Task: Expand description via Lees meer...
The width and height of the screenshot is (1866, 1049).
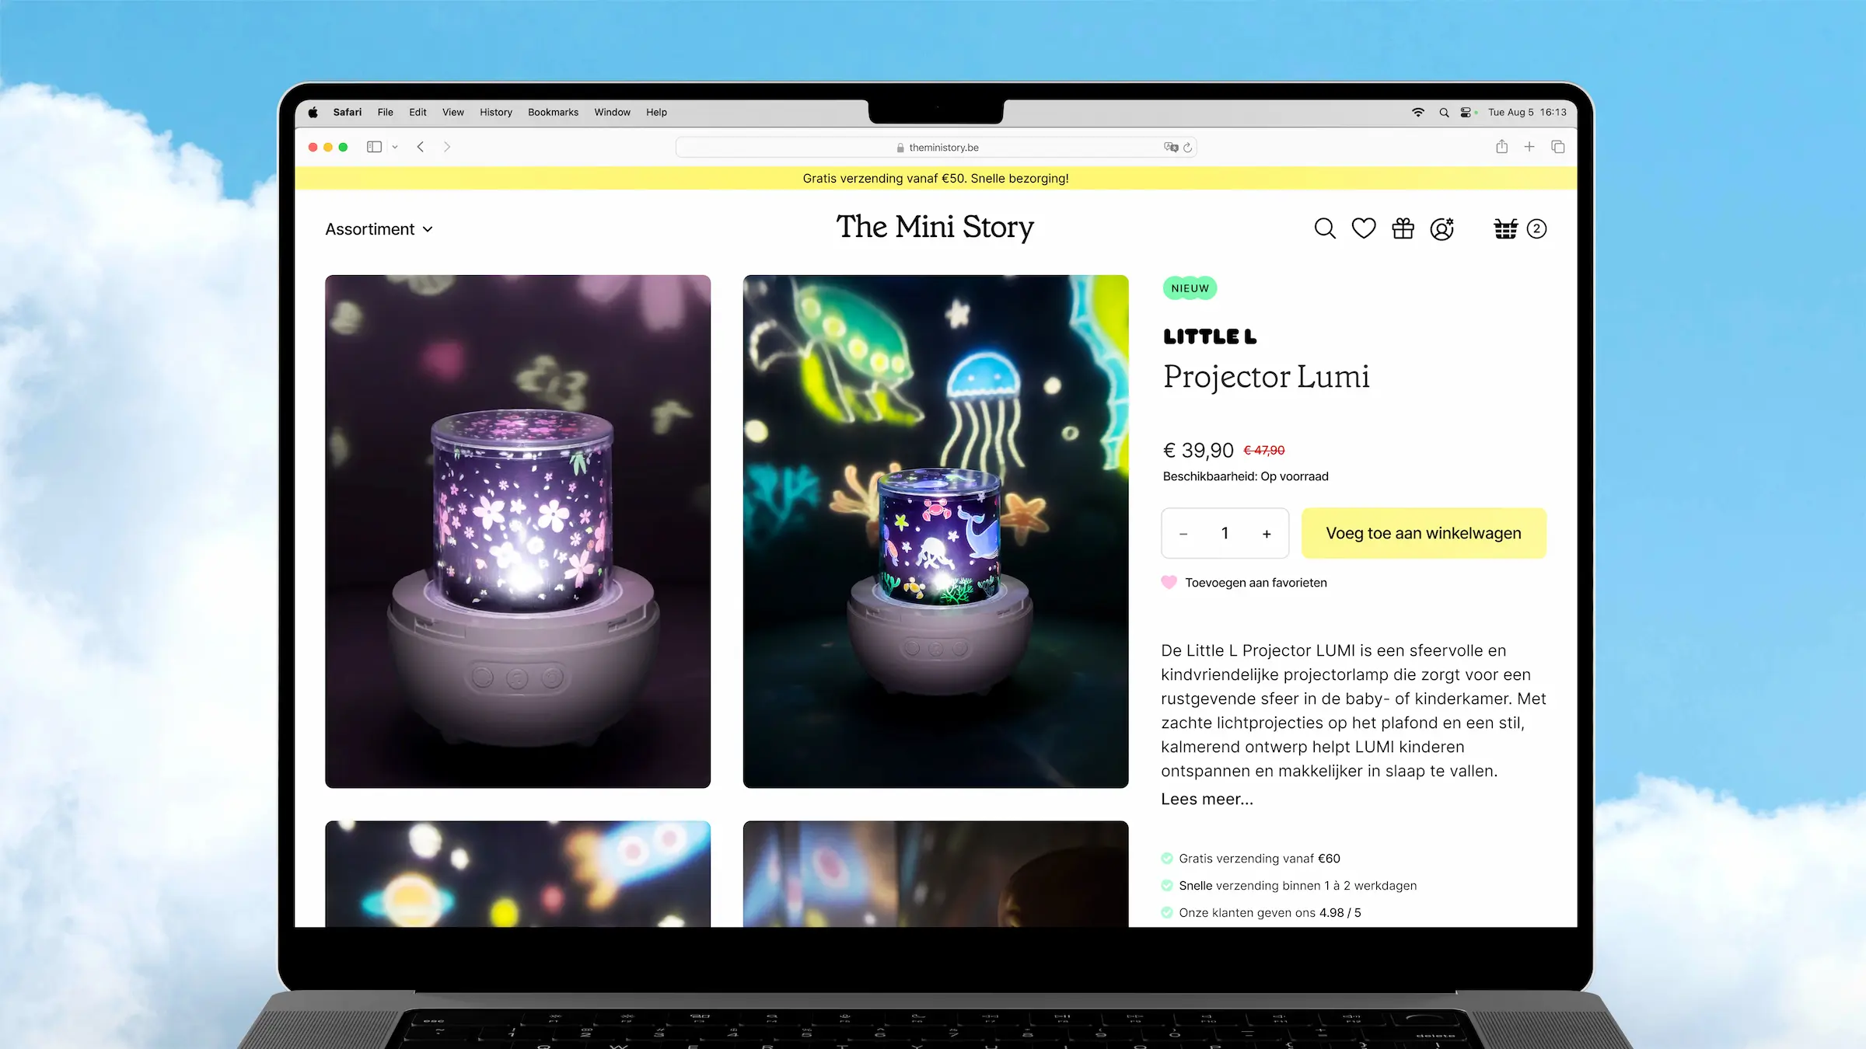Action: [1207, 799]
